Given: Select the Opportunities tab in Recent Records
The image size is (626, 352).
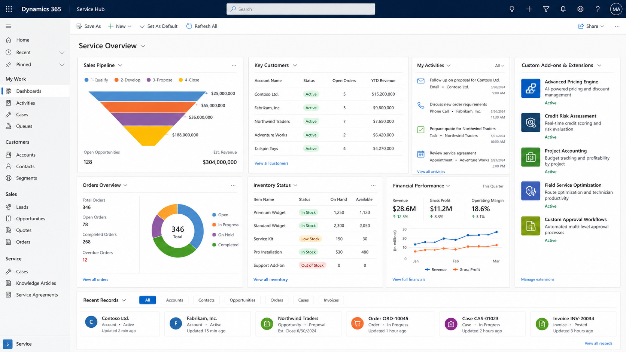Looking at the screenshot, I should coord(242,300).
